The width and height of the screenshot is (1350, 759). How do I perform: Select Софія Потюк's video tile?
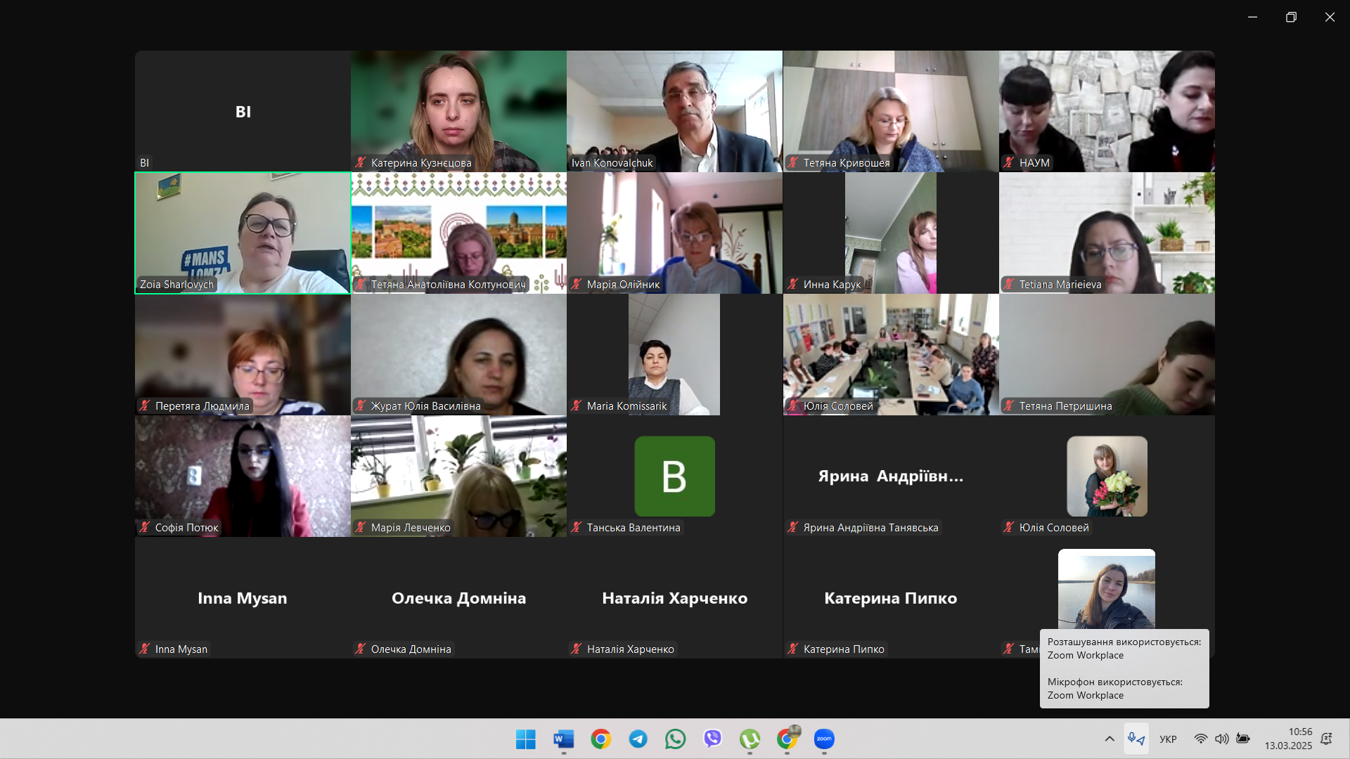[x=243, y=476]
